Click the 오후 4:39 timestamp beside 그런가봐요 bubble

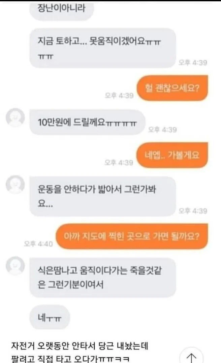[x=193, y=211]
